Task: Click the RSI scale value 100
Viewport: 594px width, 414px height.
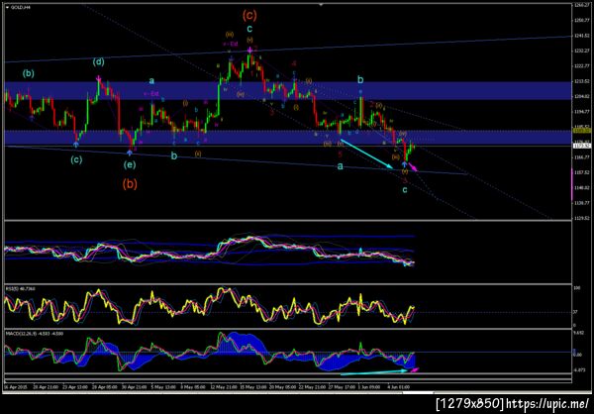Action: click(578, 288)
